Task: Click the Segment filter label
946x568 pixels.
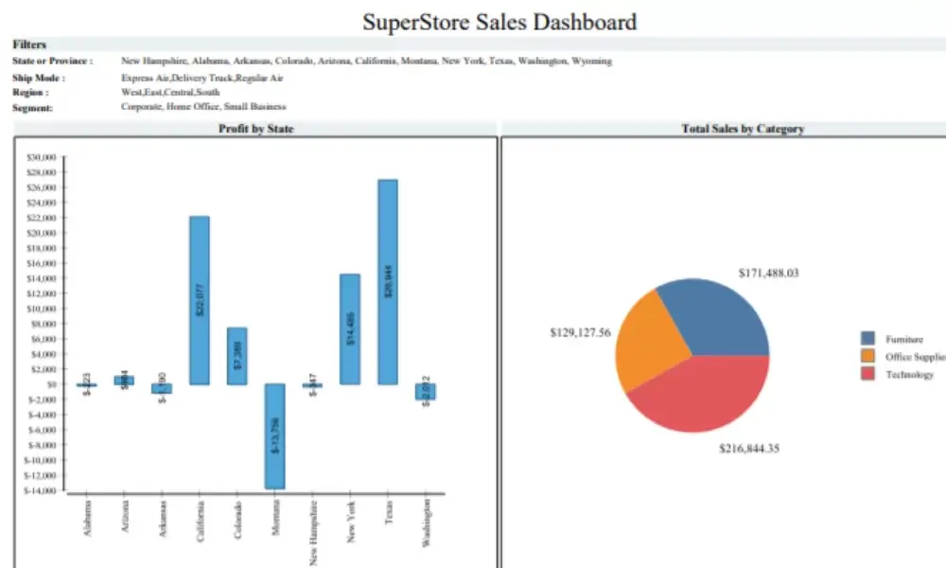Action: point(32,107)
